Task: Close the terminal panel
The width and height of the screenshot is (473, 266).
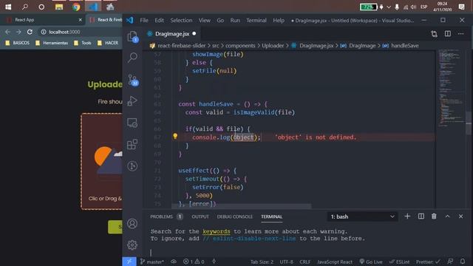Action: 460,216
